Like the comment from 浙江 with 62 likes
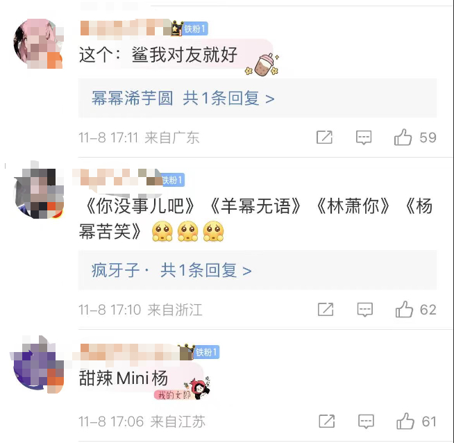This screenshot has width=454, height=443. point(404,309)
